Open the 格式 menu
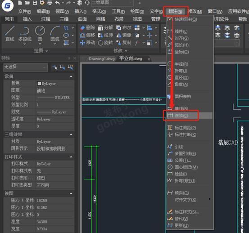This screenshot has width=249, height=233. 99,11
